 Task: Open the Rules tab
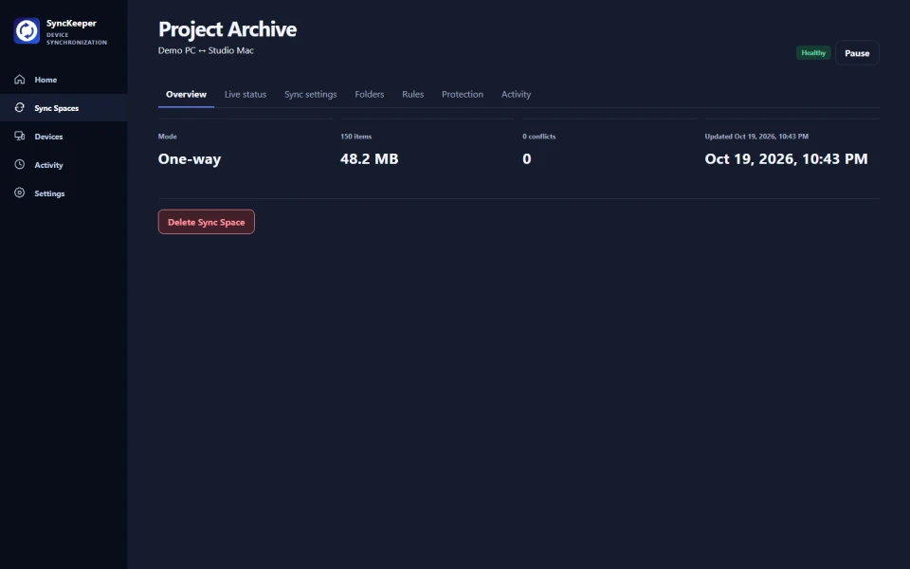click(x=412, y=94)
